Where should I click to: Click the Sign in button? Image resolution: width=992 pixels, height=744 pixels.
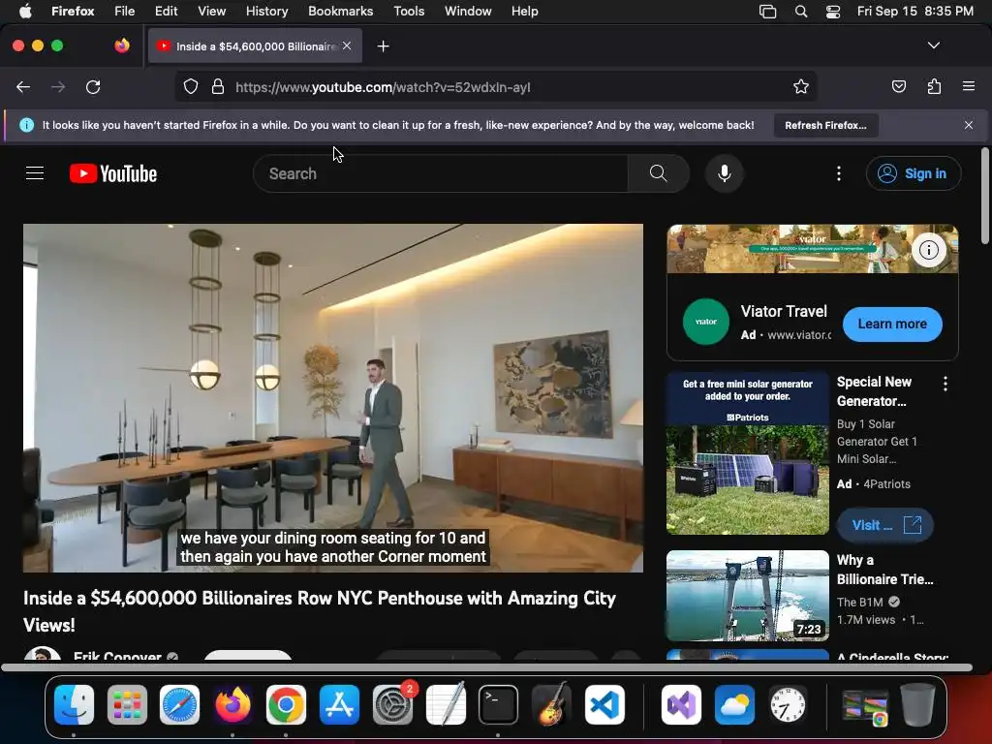914,173
